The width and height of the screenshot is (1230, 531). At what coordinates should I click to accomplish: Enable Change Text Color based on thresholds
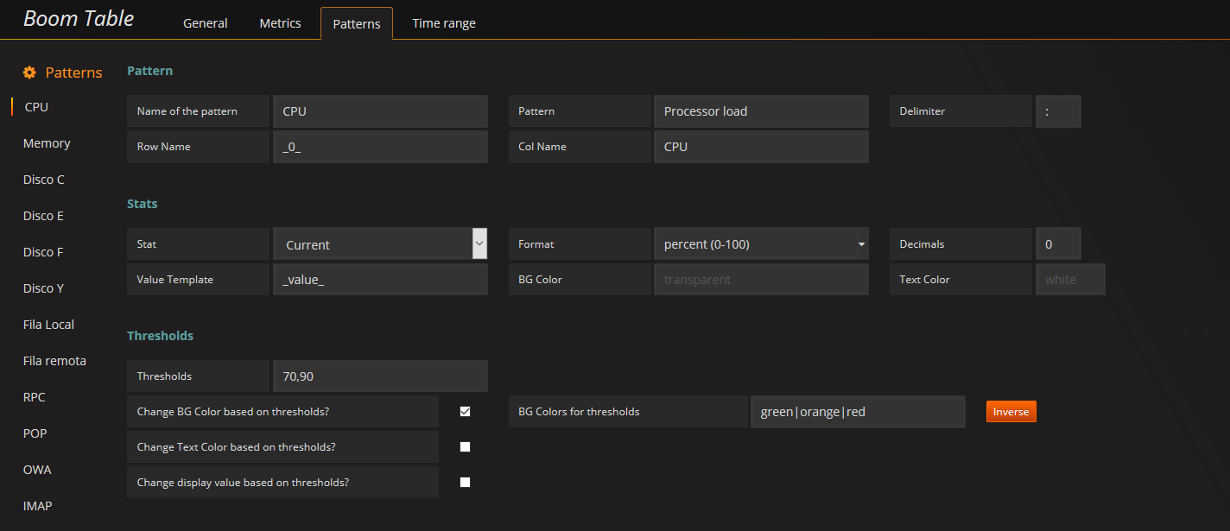[466, 447]
